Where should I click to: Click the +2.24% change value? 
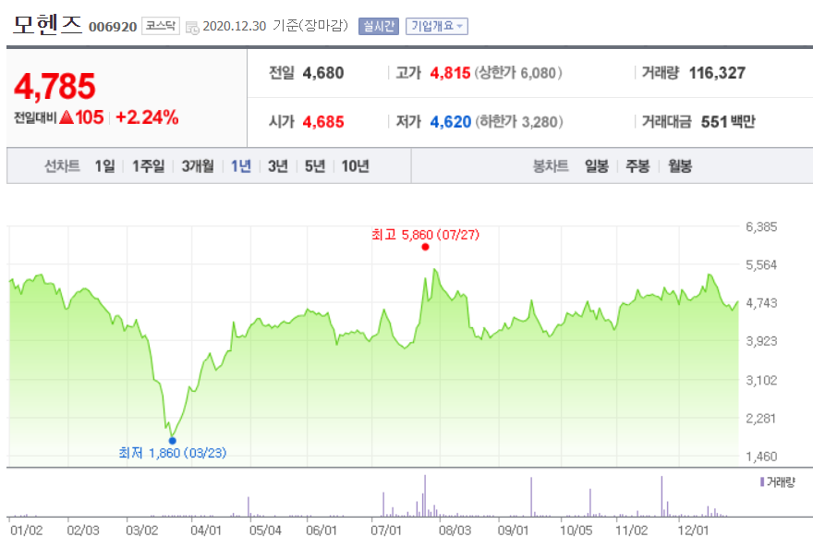pos(147,117)
